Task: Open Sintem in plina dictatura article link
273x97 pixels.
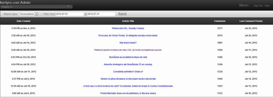Action: 128,79
